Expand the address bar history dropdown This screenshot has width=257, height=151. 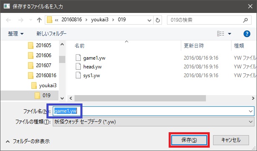(149, 20)
